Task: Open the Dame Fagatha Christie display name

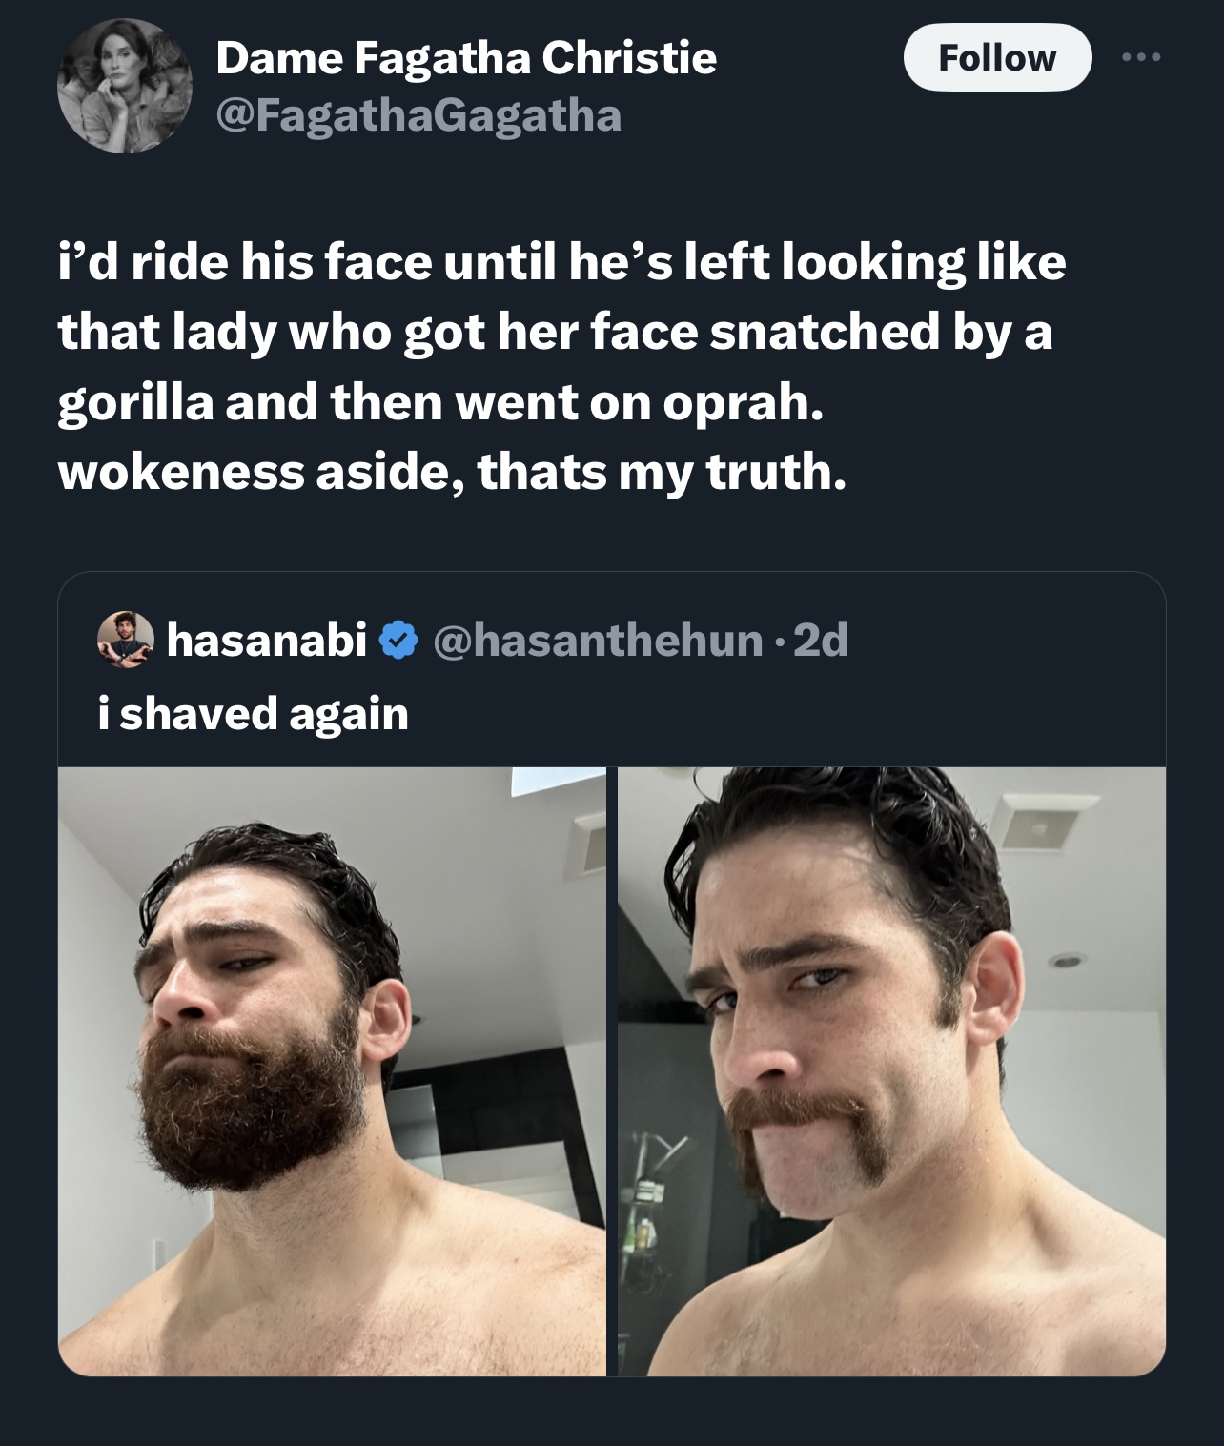Action: tap(466, 58)
